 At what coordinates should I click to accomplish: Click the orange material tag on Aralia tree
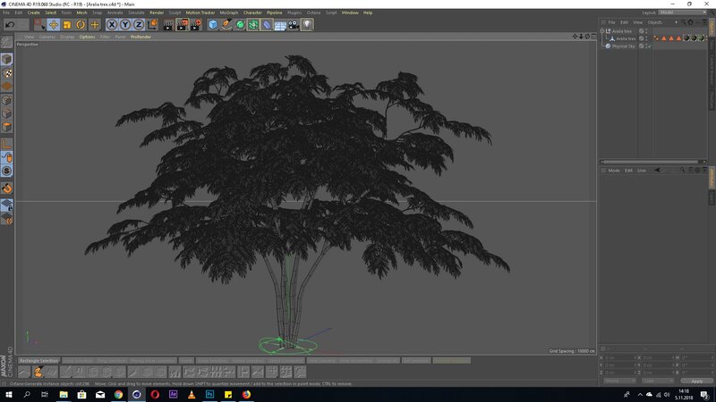[x=664, y=38]
